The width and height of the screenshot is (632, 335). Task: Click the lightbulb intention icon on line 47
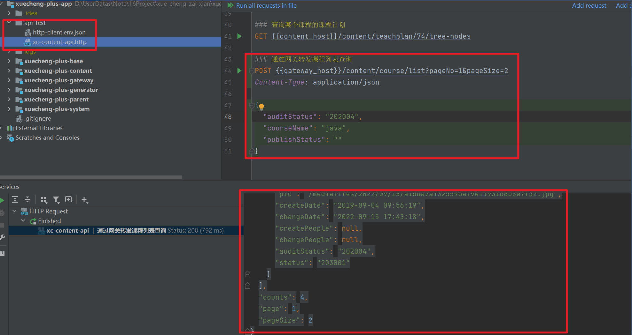pos(261,107)
